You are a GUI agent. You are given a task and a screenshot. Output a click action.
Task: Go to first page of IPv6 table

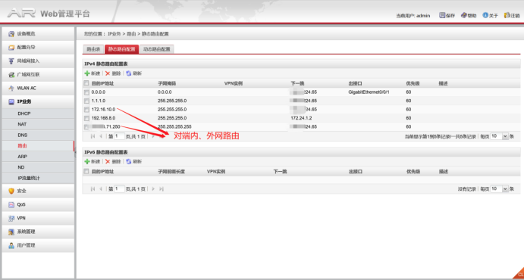(93, 189)
